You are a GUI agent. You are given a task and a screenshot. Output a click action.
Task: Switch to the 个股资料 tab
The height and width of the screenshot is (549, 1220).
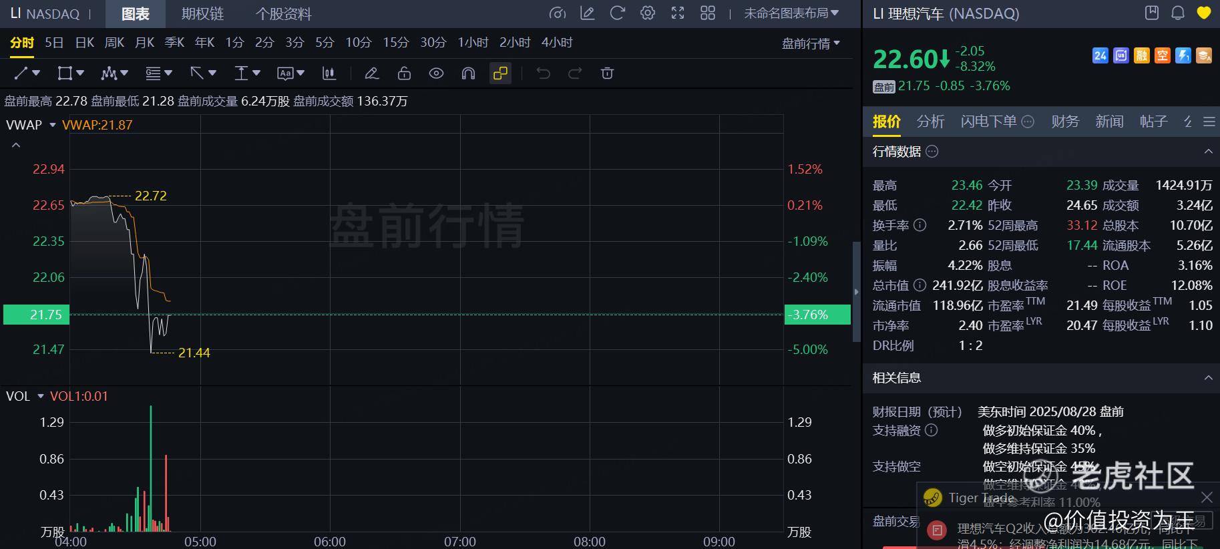pyautogui.click(x=283, y=13)
